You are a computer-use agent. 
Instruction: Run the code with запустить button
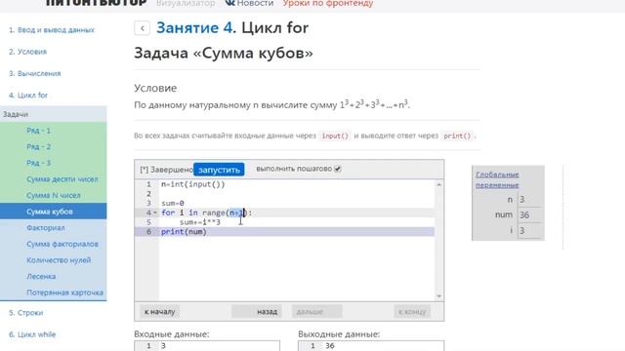coord(219,170)
